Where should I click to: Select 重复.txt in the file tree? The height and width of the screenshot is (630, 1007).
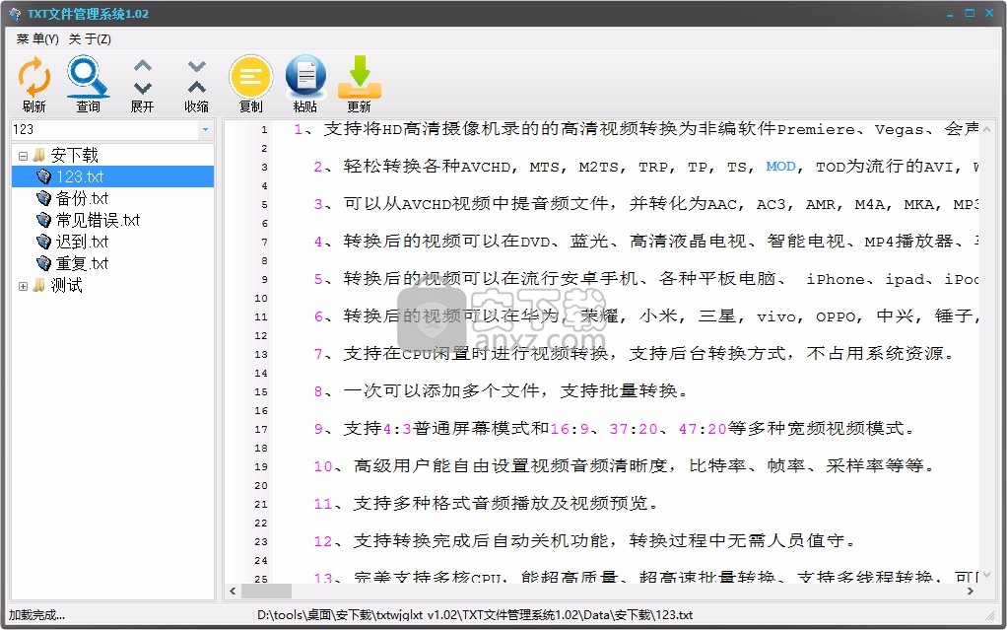tap(82, 263)
